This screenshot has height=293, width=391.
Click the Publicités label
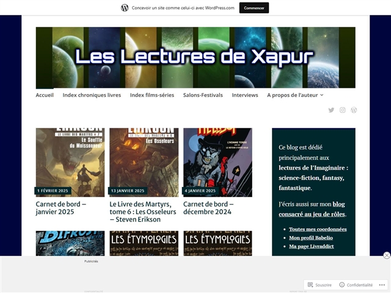(x=91, y=261)
